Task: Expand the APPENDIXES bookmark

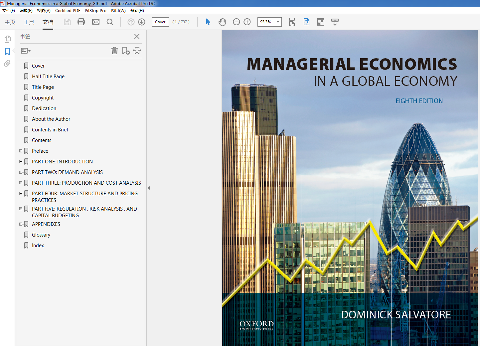Action: pyautogui.click(x=21, y=224)
